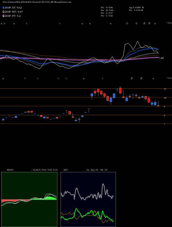
Task: Open the ADX indicator chart panel
Action: point(88,199)
